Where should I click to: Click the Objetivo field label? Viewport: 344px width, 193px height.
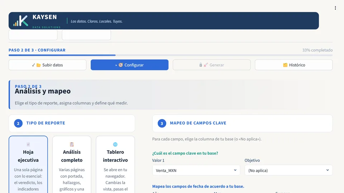[252, 160]
